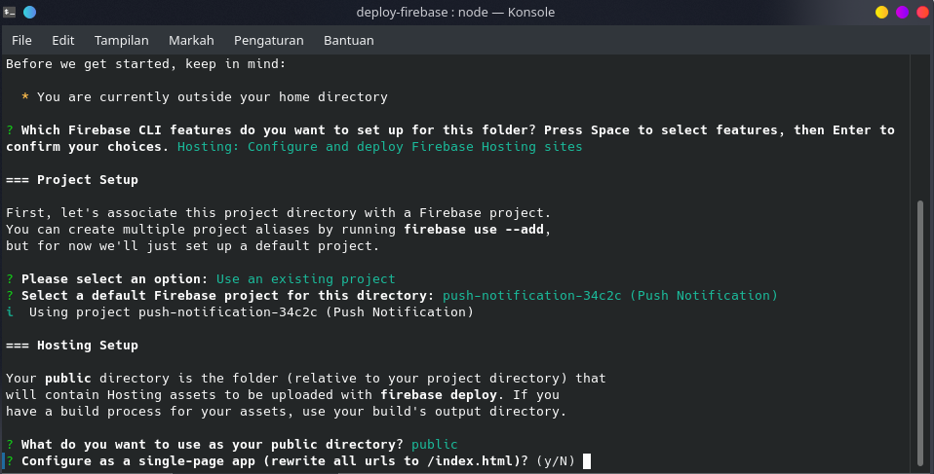This screenshot has height=474, width=934.
Task: Expand the Markah bookmarks menu
Action: point(191,40)
